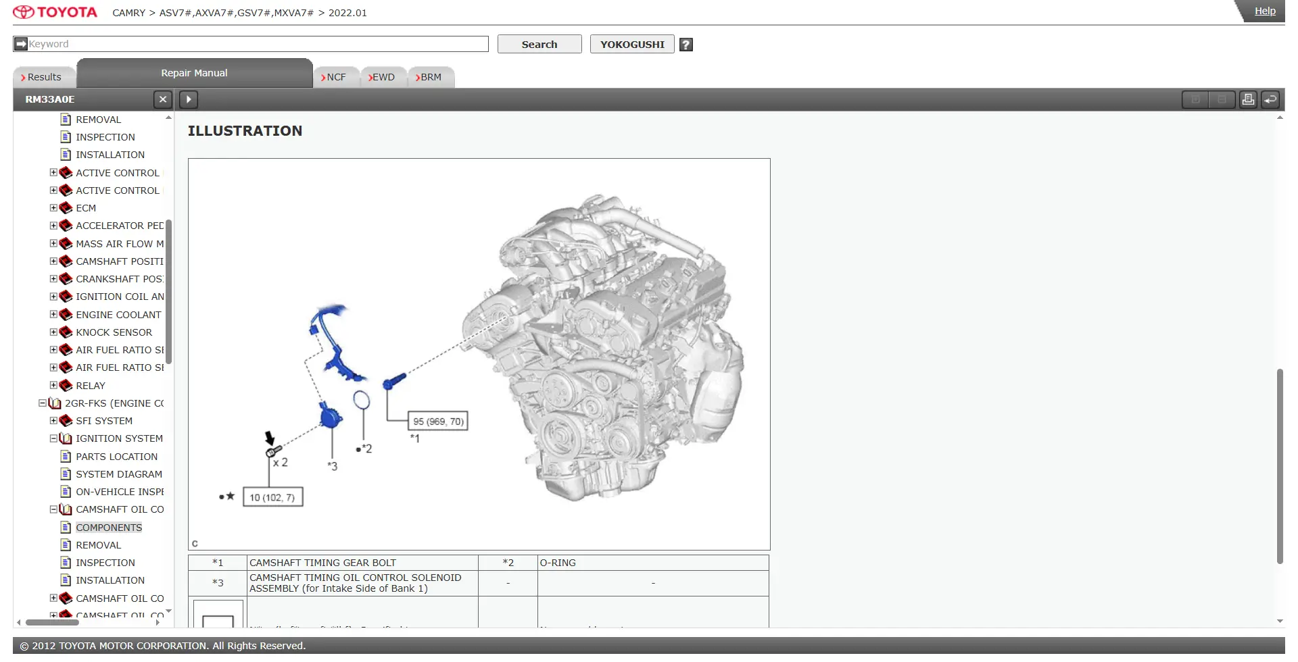Image resolution: width=1298 pixels, height=662 pixels.
Task: Click the RELAY red book icon
Action: pyautogui.click(x=66, y=386)
